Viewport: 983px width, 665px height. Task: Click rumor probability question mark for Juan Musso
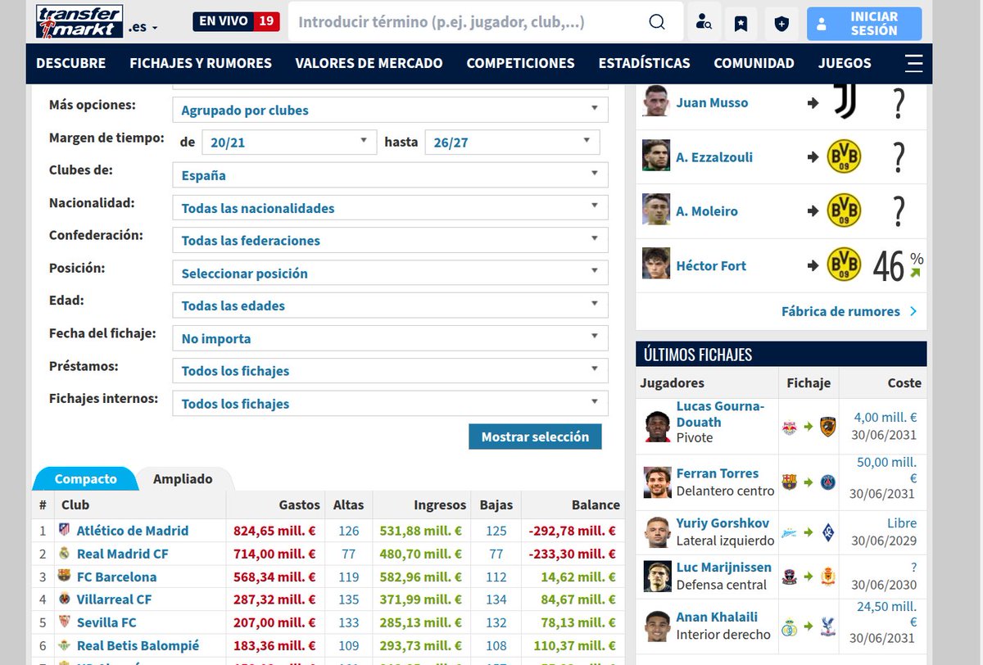(x=899, y=102)
